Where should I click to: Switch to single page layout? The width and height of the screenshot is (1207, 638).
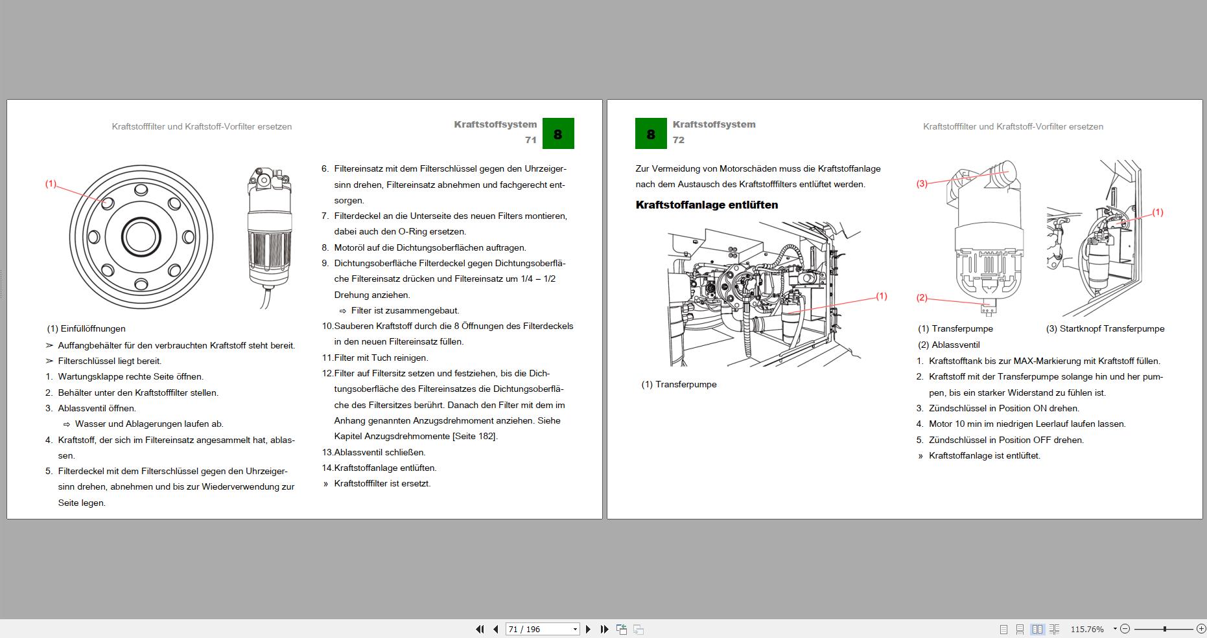[1003, 629]
